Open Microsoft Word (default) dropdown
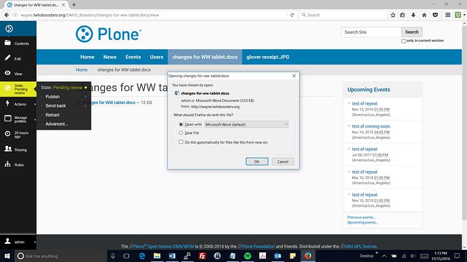Image resolution: width=467 pixels, height=262 pixels. 246,124
